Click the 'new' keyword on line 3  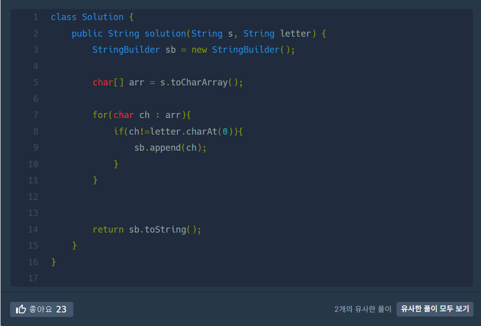(199, 50)
